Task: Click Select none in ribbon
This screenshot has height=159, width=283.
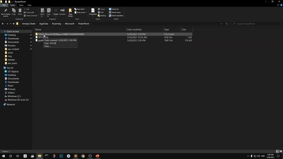Action: [x=115, y=12]
